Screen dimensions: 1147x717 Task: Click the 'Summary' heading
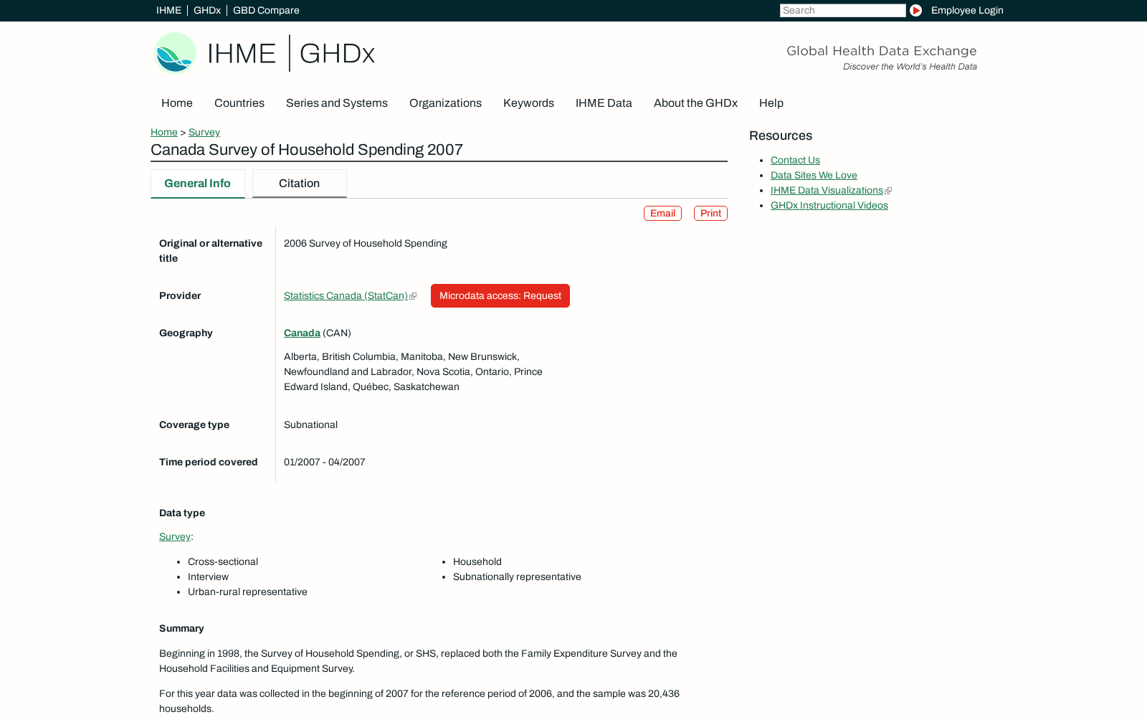click(x=181, y=628)
